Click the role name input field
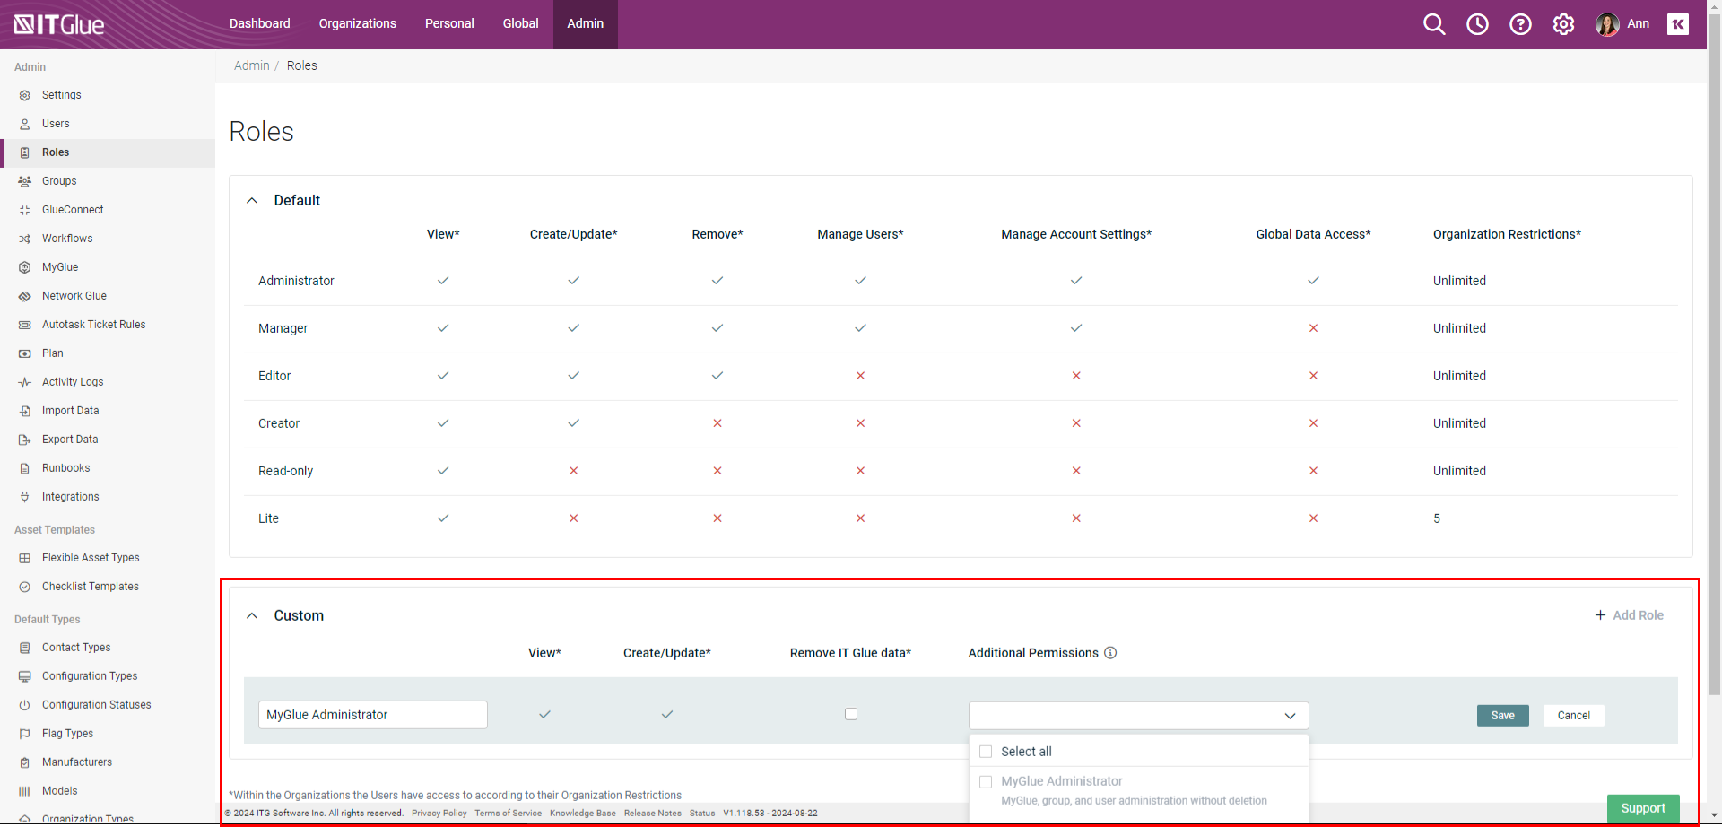The image size is (1722, 827). coord(373,715)
